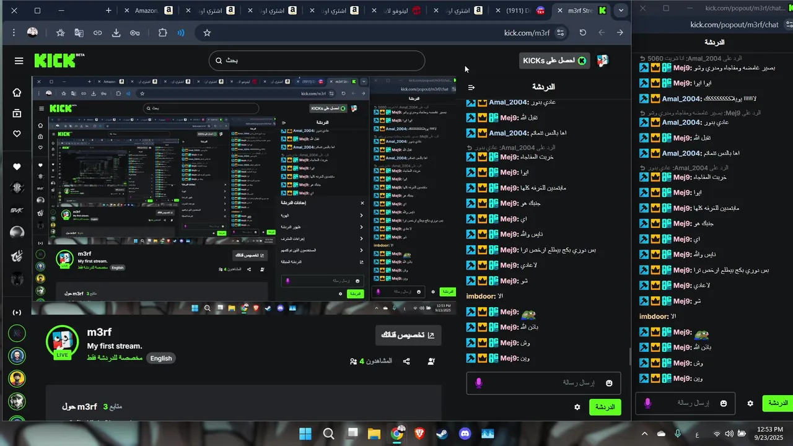Click imbdoor username in popout chat
The image size is (793, 446).
[654, 317]
